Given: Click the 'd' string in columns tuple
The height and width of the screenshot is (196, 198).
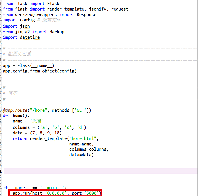Looking at the screenshot, I should point(80,128).
